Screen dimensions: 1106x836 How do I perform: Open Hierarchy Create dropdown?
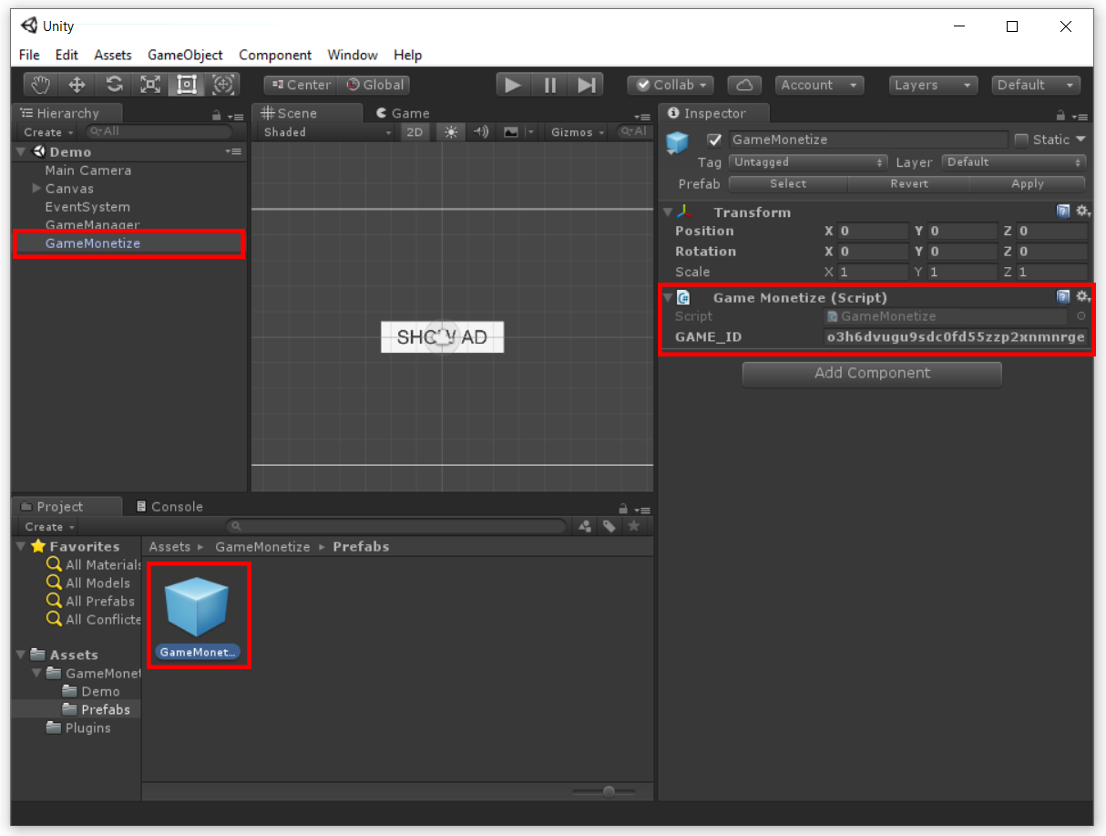click(x=49, y=132)
